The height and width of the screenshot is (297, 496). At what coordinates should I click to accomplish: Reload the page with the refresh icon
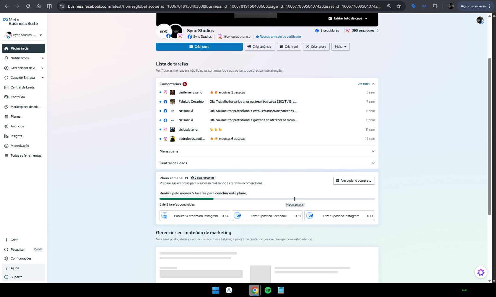coord(28,6)
